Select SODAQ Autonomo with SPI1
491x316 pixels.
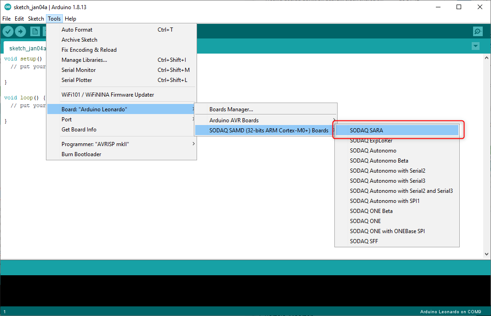397,201
